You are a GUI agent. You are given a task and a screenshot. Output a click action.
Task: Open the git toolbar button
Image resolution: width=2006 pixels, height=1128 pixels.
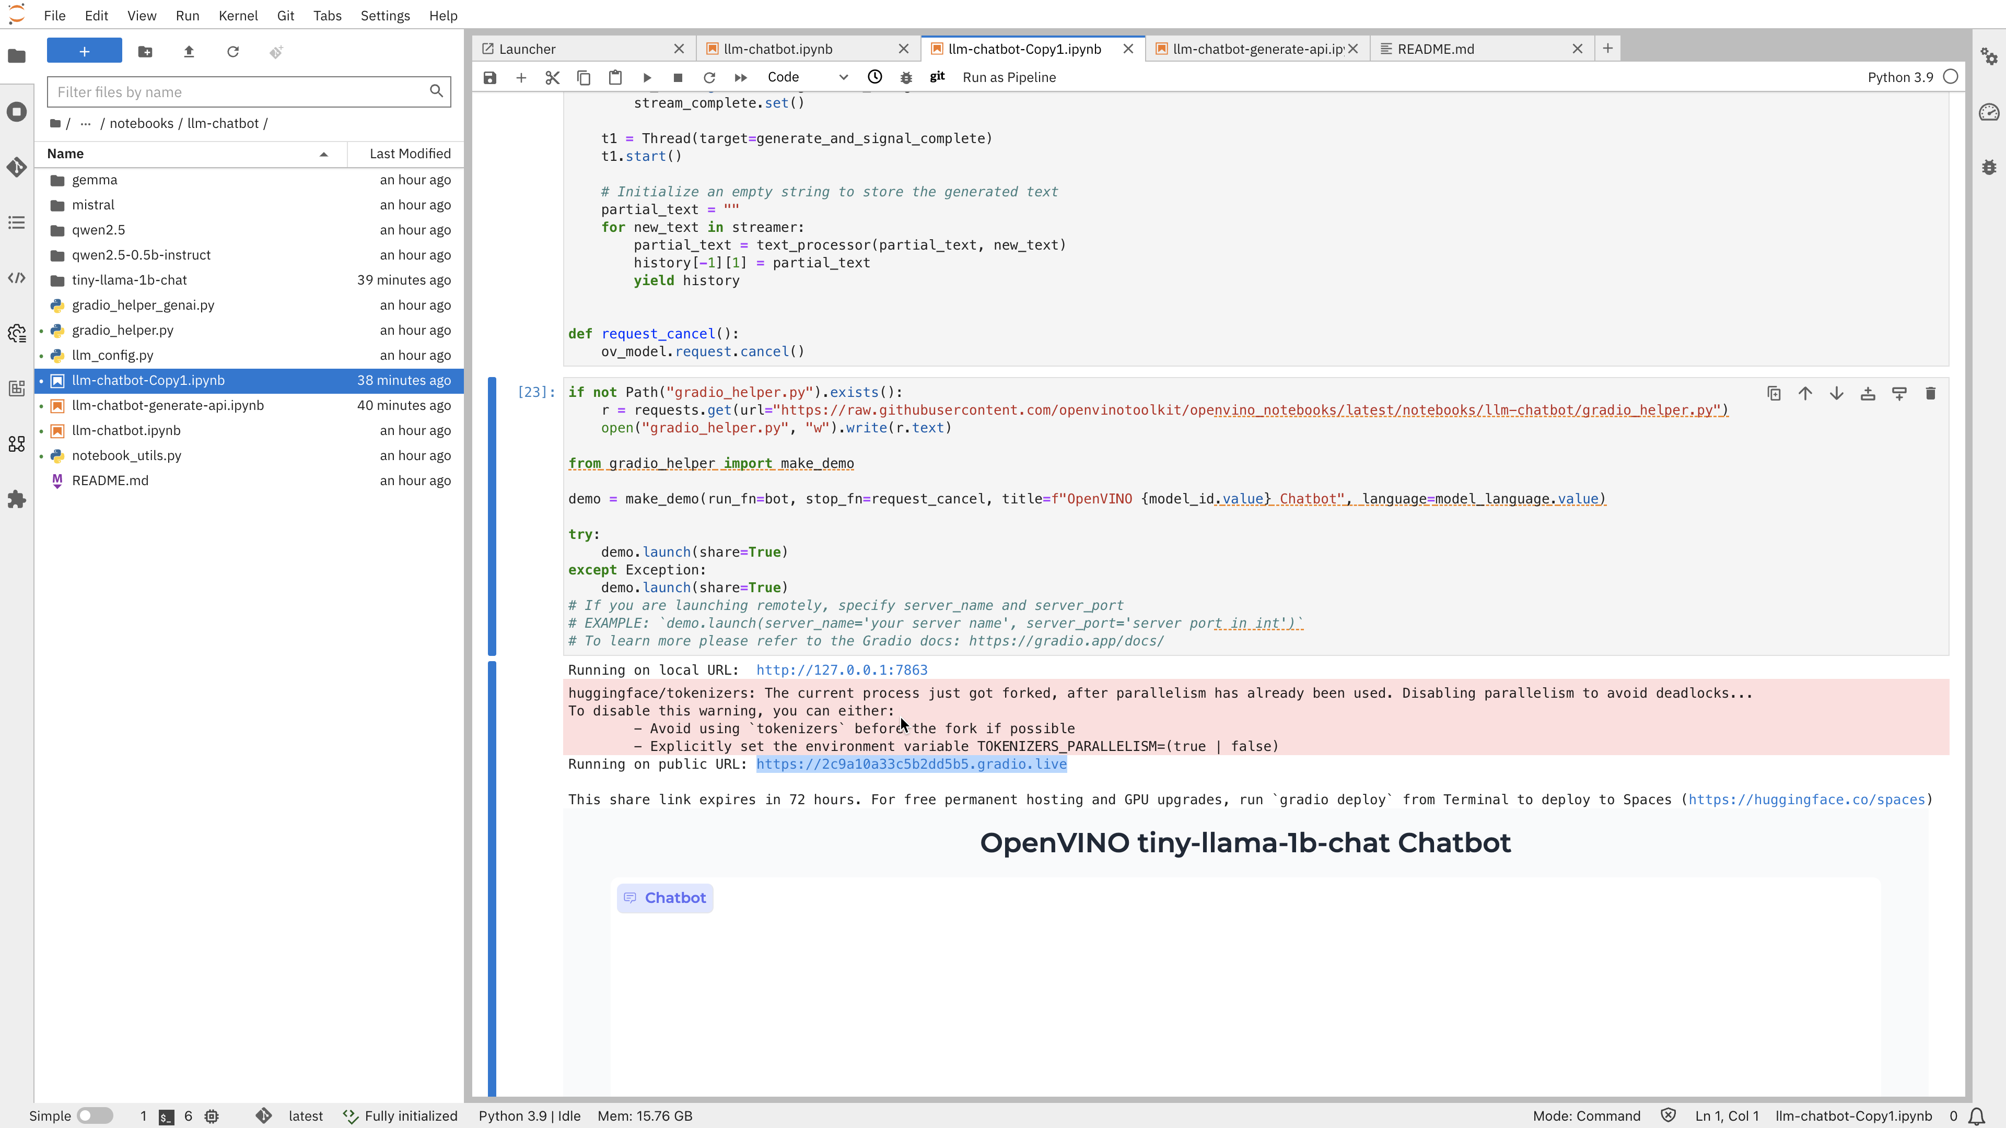coord(937,76)
